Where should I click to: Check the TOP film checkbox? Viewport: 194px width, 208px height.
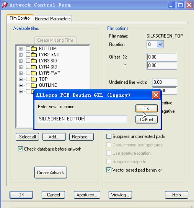click(x=28, y=79)
